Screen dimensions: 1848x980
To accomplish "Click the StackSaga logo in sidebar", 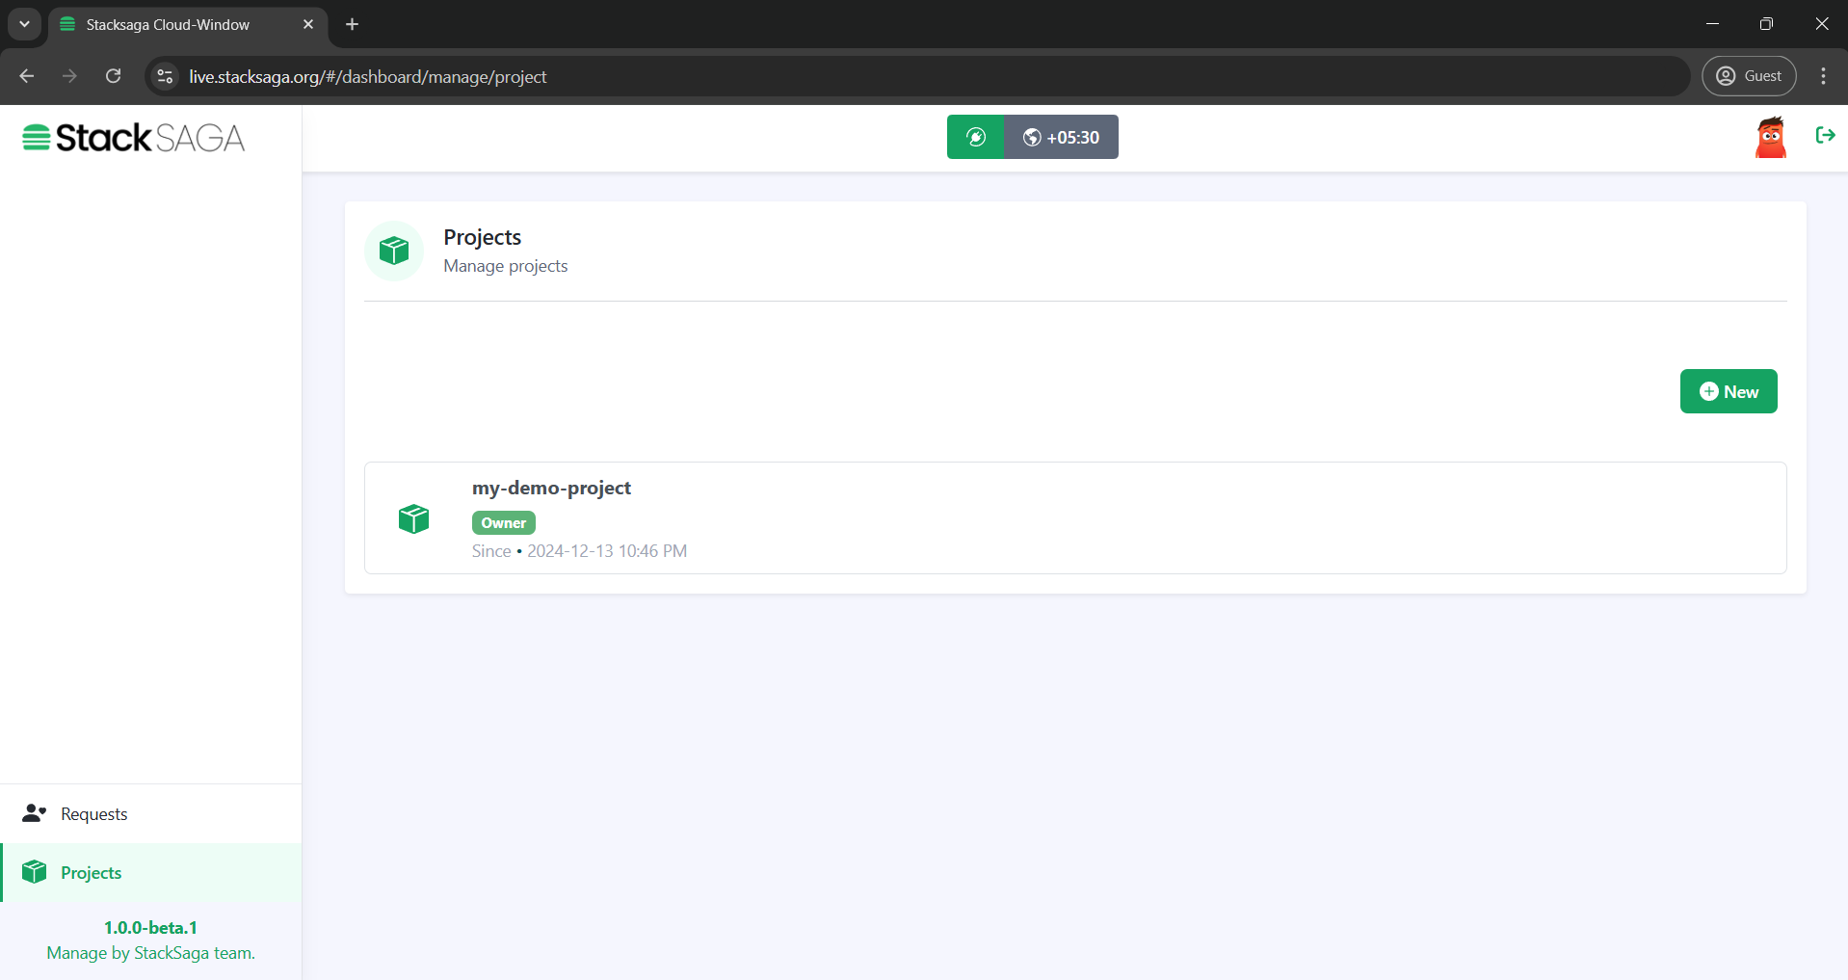I will pos(134,138).
